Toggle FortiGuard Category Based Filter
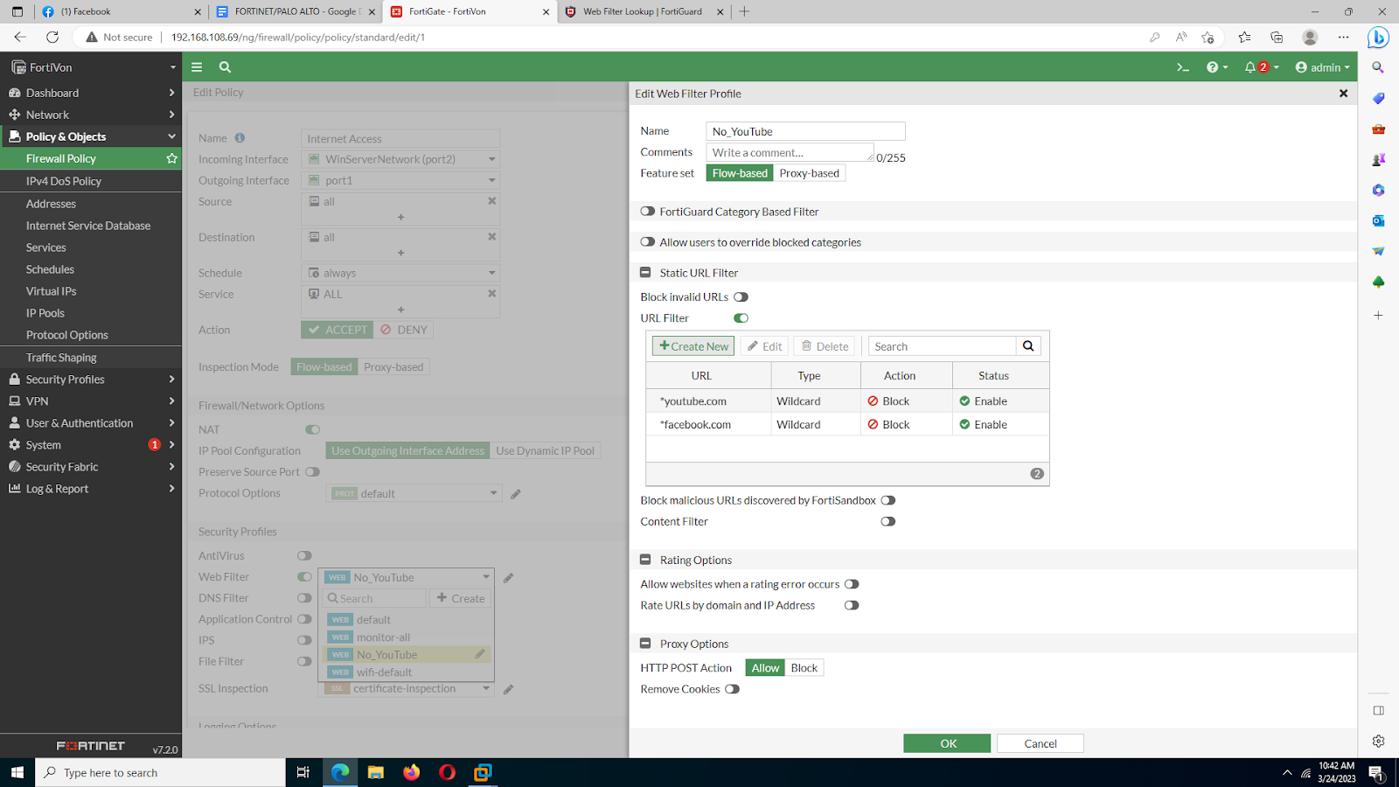The width and height of the screenshot is (1399, 787). 648,212
